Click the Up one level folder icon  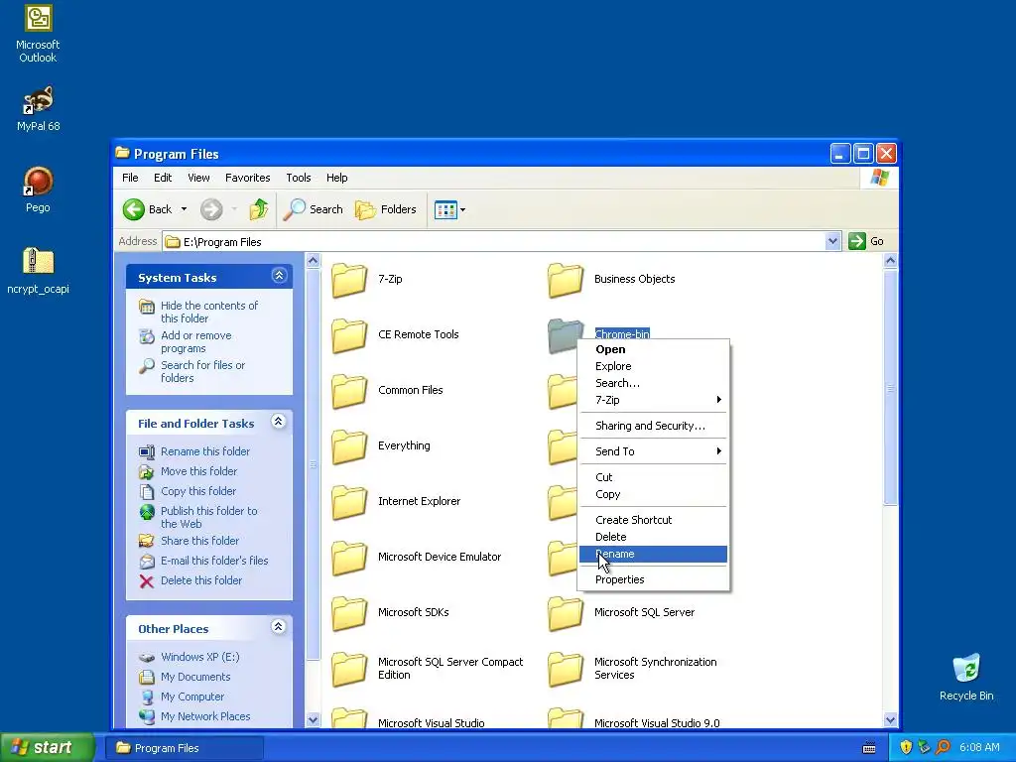pyautogui.click(x=259, y=209)
